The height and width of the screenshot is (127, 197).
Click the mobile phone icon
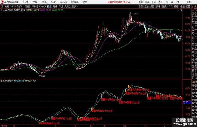pos(172,2)
